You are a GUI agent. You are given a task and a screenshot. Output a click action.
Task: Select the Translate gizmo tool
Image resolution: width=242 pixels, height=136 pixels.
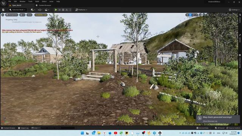[x=190, y=15]
